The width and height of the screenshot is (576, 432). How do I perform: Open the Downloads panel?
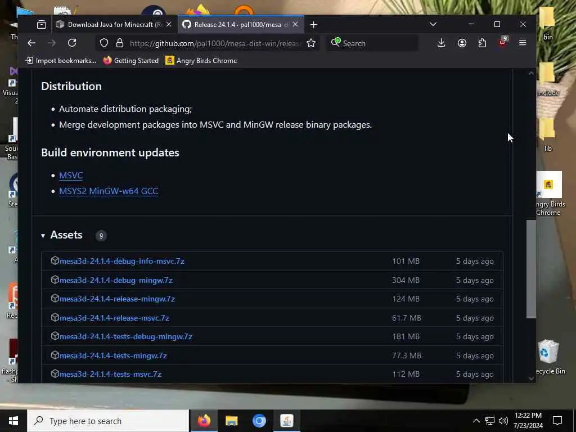pyautogui.click(x=441, y=43)
